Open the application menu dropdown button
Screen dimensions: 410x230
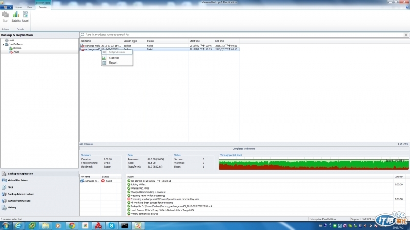6,7
